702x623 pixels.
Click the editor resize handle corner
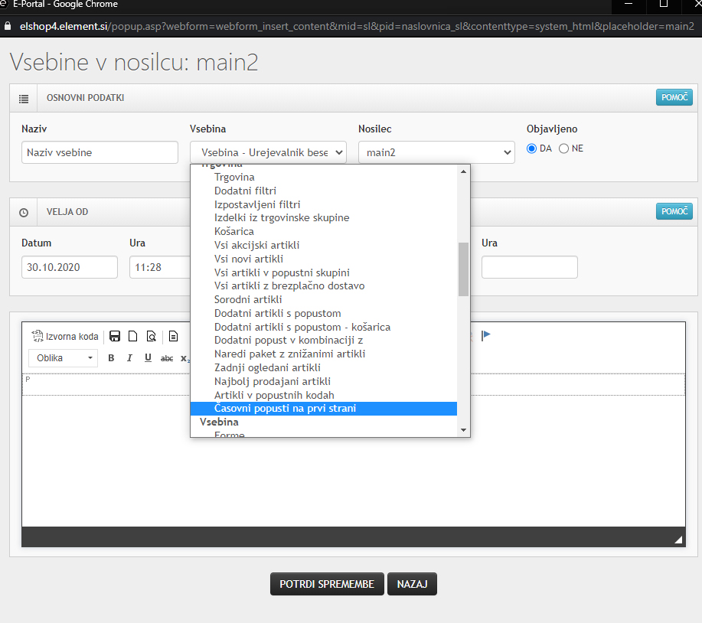click(678, 540)
